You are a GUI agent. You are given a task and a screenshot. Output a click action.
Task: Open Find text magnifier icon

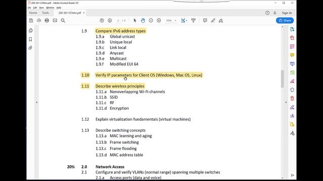[63, 21]
